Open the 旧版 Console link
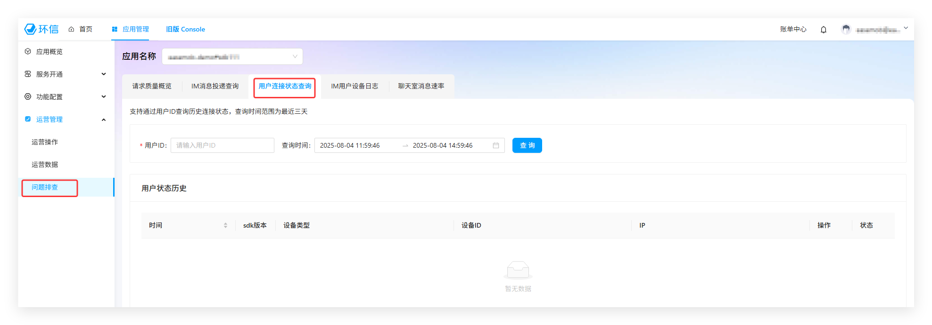The height and width of the screenshot is (325, 932). [185, 29]
